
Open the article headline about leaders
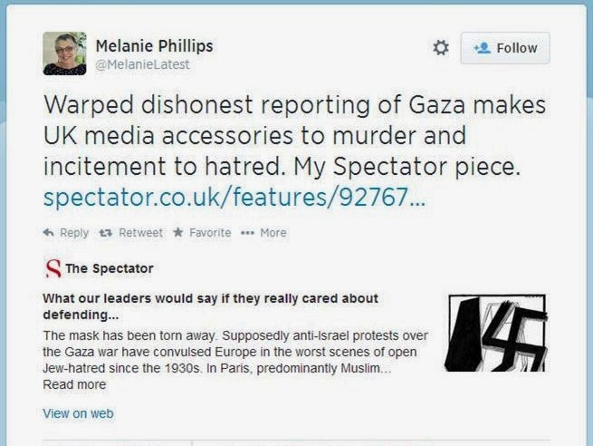point(210,306)
